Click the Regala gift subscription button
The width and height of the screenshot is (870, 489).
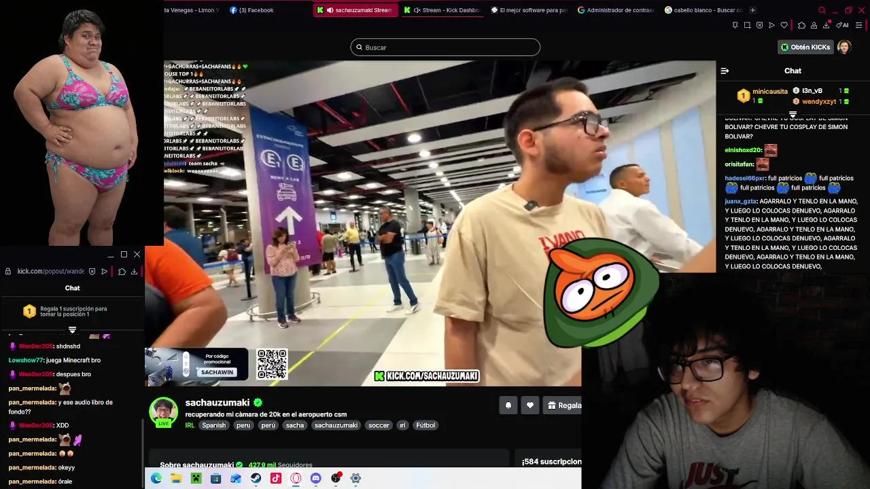click(x=563, y=405)
